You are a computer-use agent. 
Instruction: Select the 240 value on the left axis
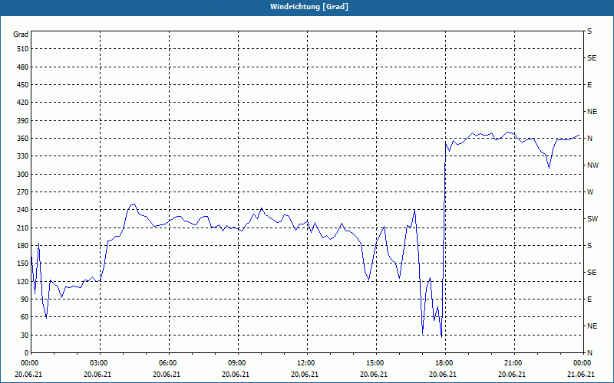[x=23, y=209]
